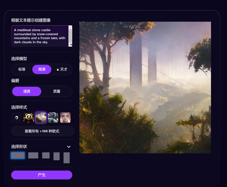Choose the square shape option
Screen dimensions: 227x187
[x=46, y=155]
